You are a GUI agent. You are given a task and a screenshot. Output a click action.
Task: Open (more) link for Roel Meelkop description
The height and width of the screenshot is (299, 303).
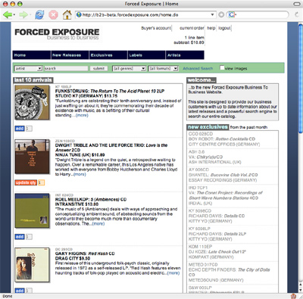coord(98,223)
